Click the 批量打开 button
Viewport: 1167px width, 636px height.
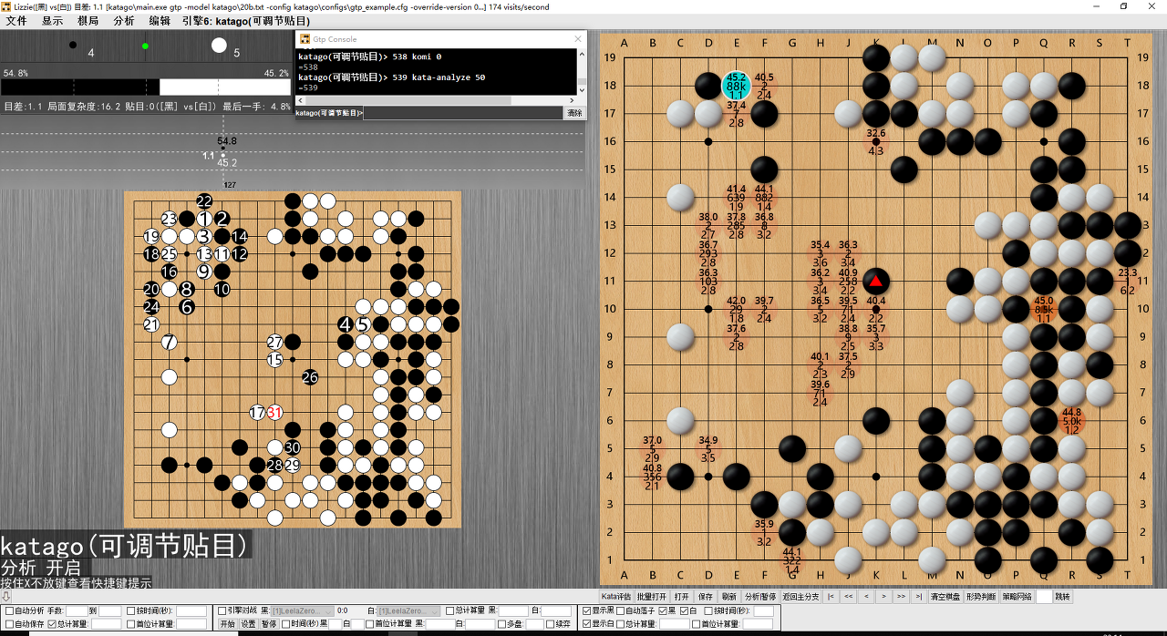click(652, 596)
